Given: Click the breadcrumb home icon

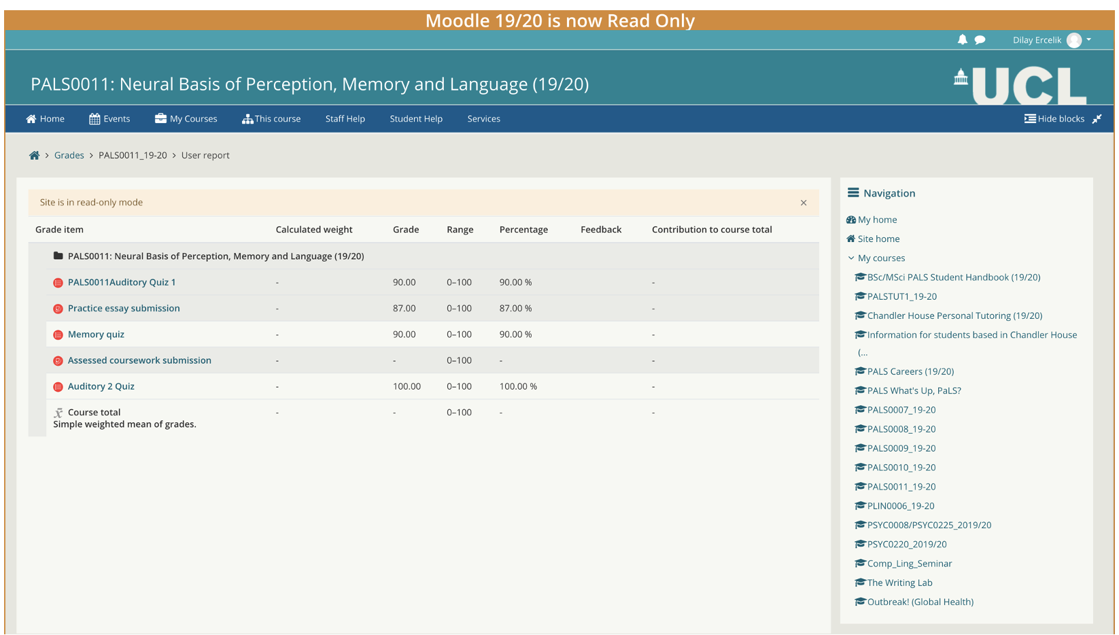Looking at the screenshot, I should coord(34,155).
